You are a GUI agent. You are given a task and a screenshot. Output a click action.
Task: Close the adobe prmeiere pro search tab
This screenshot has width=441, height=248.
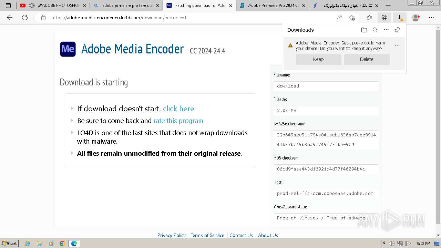pyautogui.click(x=157, y=6)
